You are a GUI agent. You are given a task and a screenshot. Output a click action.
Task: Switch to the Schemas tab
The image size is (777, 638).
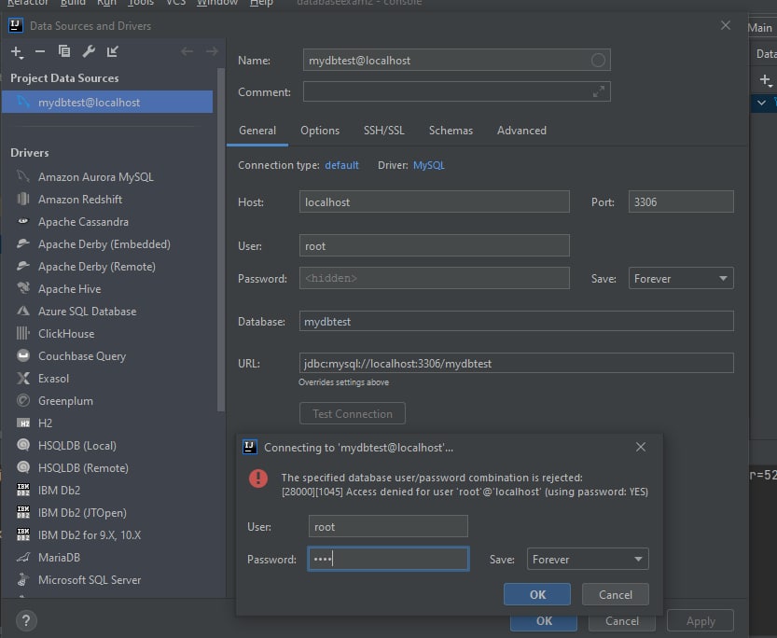coord(451,131)
